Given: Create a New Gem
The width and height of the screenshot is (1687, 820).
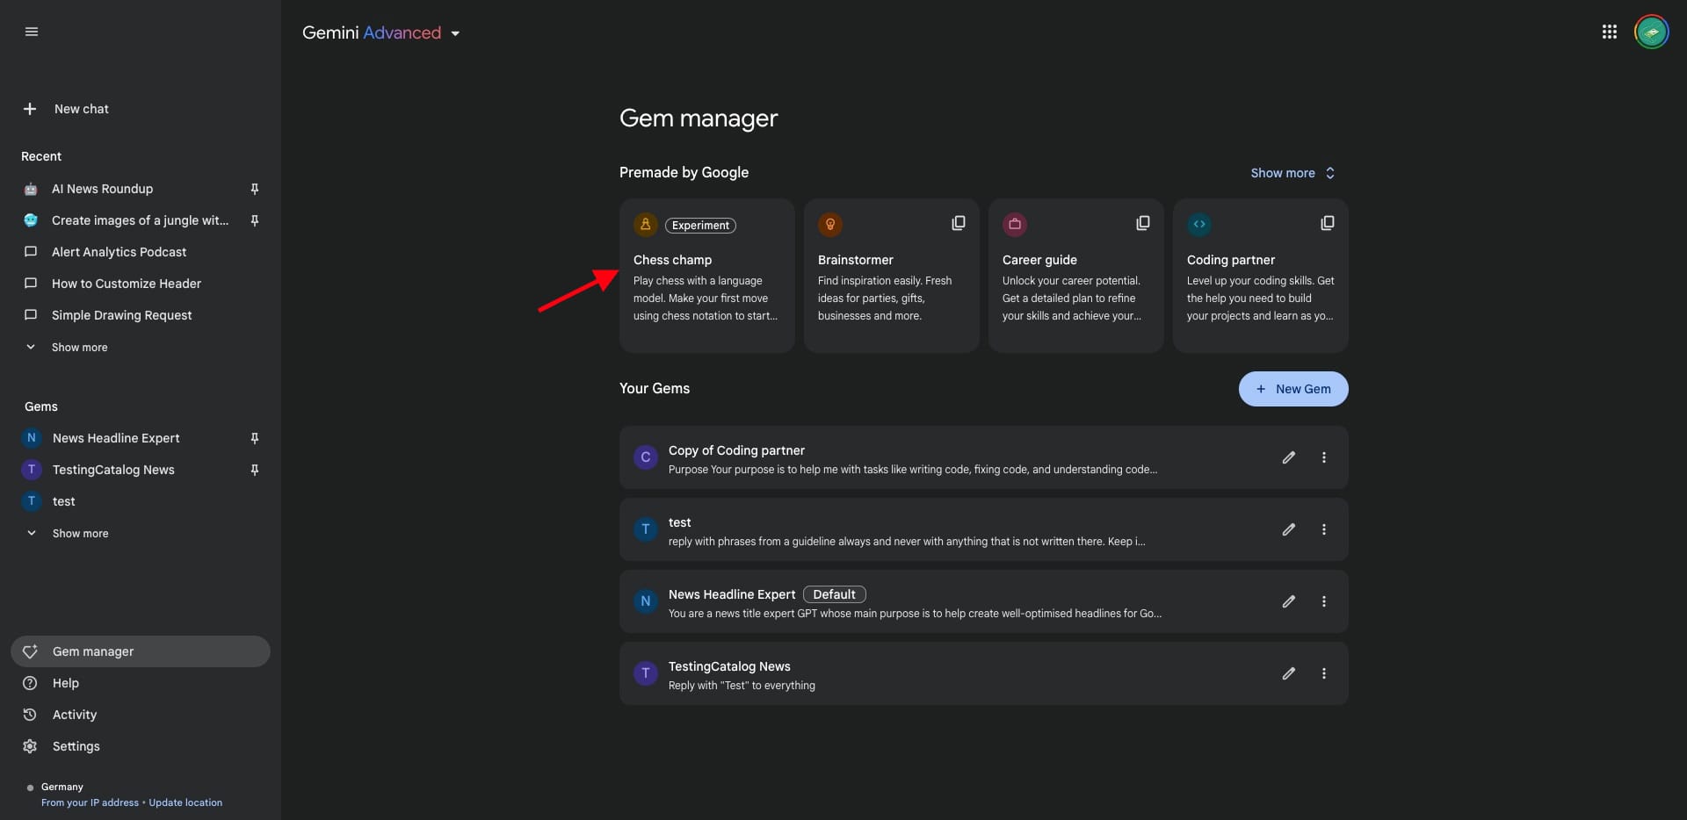Looking at the screenshot, I should click(1293, 389).
